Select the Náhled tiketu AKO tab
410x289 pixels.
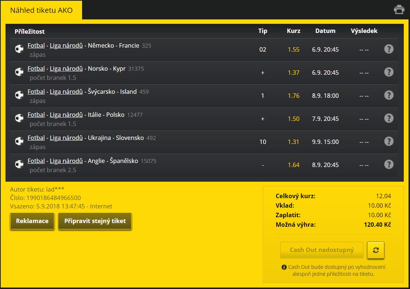click(41, 10)
